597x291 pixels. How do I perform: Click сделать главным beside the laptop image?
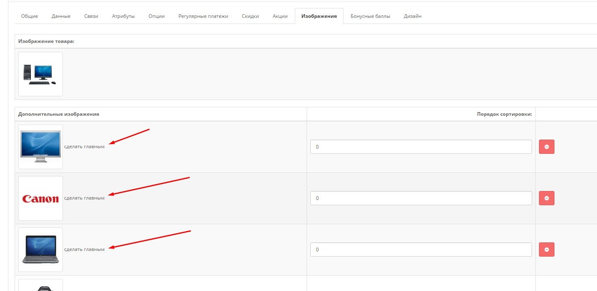(84, 249)
